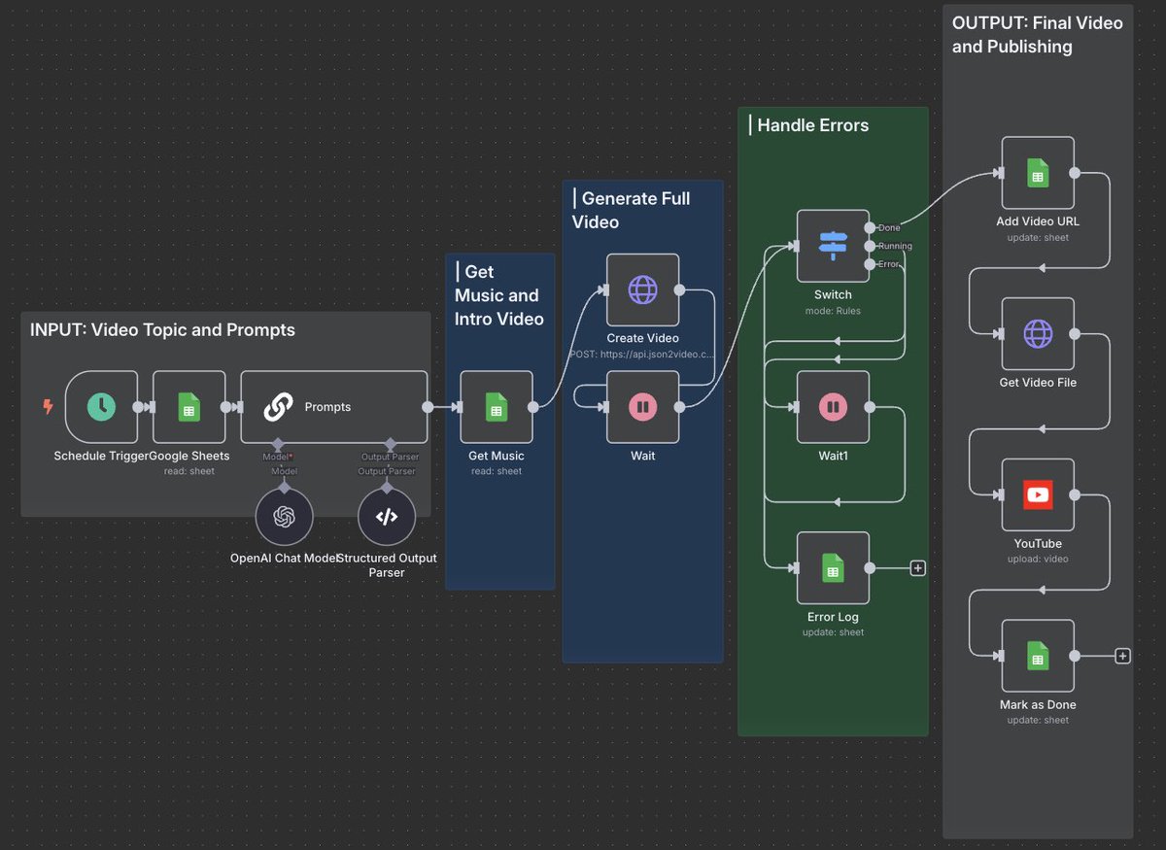
Task: Click the Mark as Done node
Action: [1038, 656]
